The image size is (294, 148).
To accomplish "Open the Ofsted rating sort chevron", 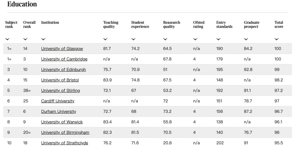I will pyautogui.click(x=195, y=39).
